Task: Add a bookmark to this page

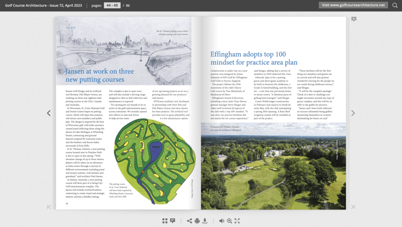Action: [354, 19]
